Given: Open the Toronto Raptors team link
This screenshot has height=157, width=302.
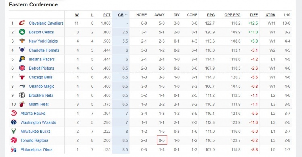Looking at the screenshot, I should [x=34, y=140].
